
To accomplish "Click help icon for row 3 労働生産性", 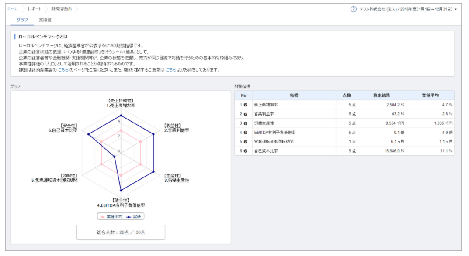I will [246, 123].
